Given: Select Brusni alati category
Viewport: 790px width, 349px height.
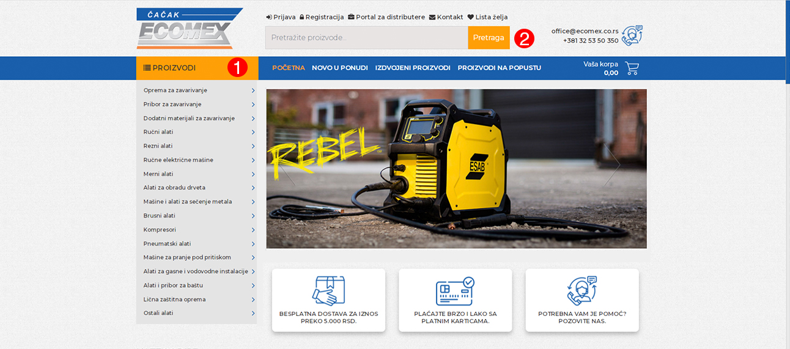Looking at the screenshot, I should (197, 216).
